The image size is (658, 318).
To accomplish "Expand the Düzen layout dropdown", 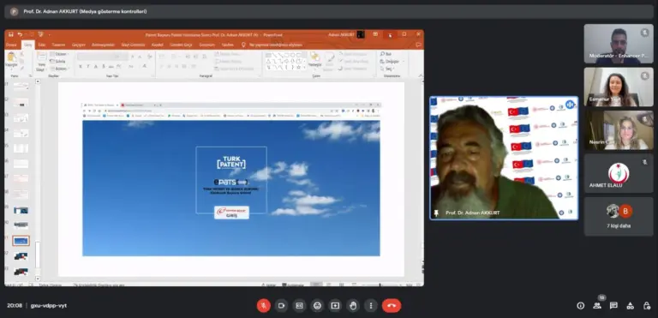I will 59,54.
